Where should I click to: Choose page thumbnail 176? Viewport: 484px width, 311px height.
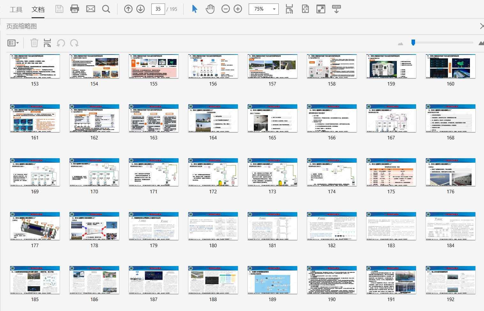pos(450,172)
